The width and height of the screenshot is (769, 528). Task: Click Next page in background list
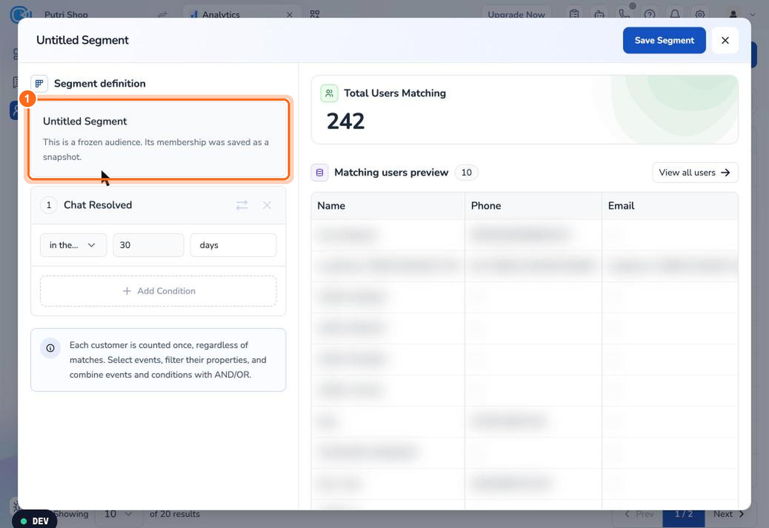729,514
